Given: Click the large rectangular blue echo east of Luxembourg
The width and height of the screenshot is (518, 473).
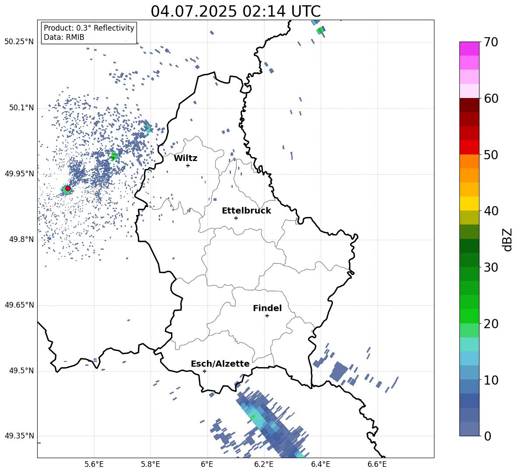Looking at the screenshot, I should click(339, 371).
